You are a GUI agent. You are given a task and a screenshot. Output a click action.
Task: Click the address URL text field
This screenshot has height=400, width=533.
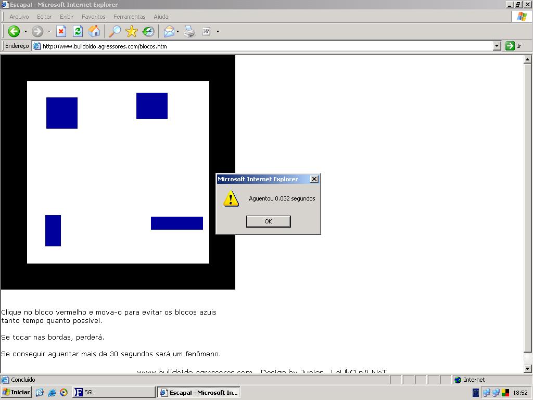pos(260,46)
